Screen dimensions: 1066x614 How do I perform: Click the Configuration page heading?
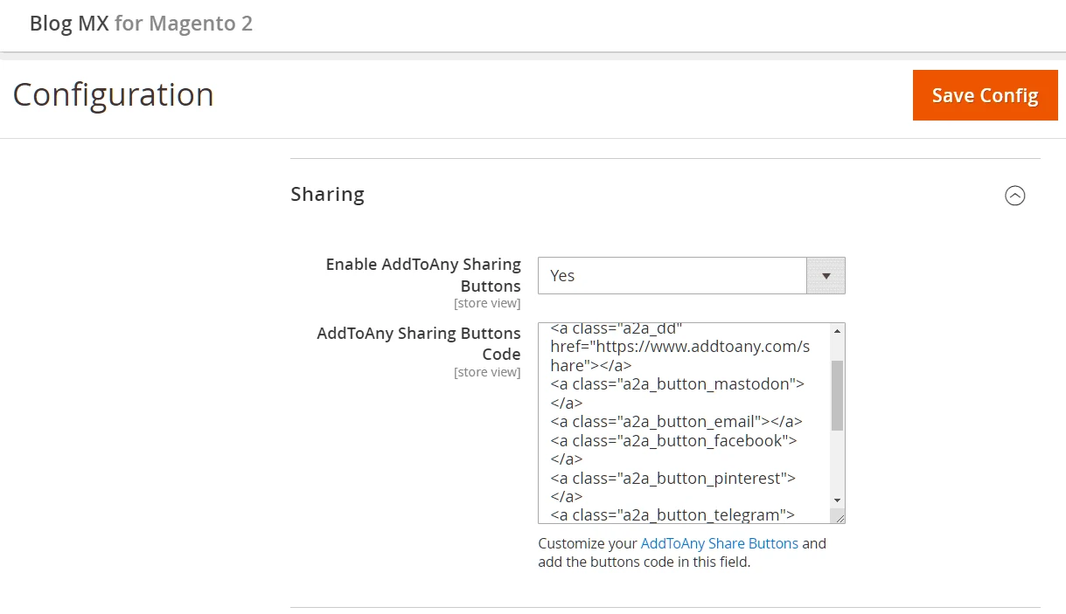pos(113,94)
